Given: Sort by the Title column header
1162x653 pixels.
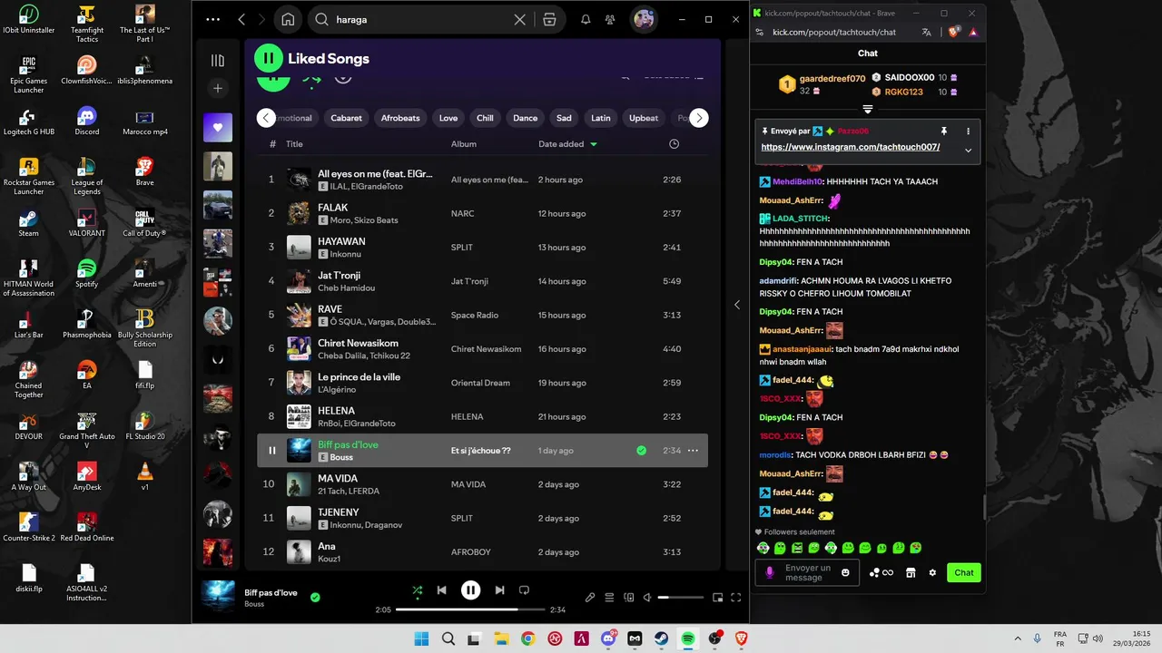Looking at the screenshot, I should [x=294, y=144].
